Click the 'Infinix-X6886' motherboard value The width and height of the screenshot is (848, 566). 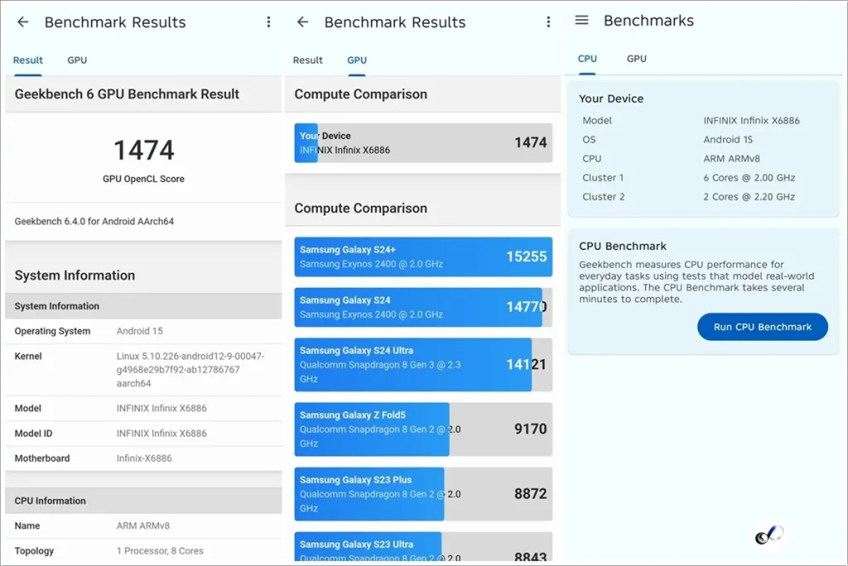point(144,458)
